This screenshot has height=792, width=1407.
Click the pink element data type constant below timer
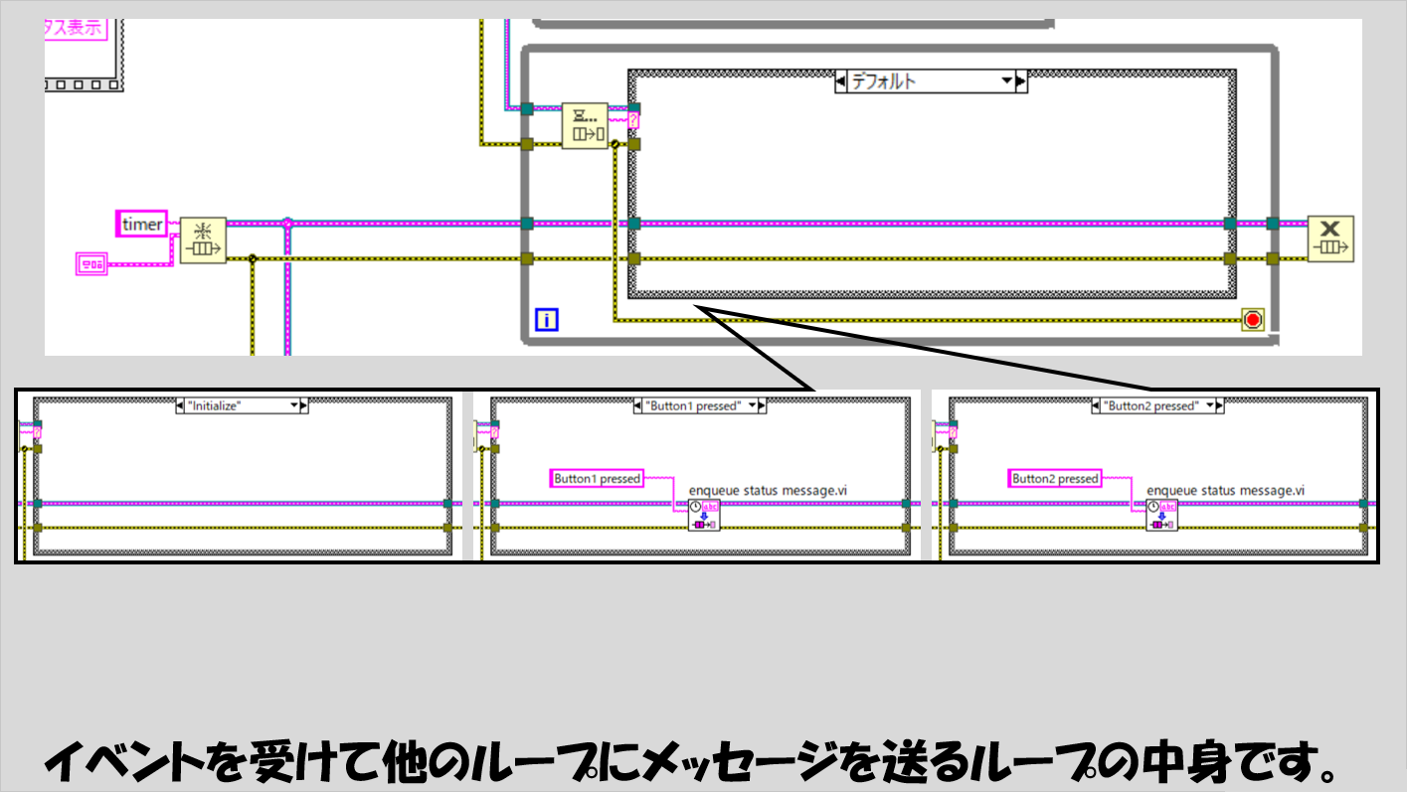pos(90,263)
